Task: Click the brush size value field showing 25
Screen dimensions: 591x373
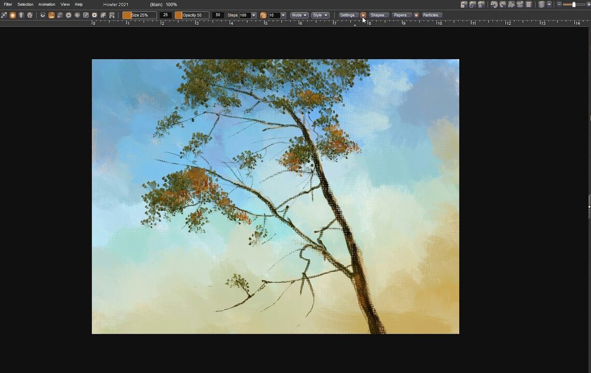Action: coord(165,16)
